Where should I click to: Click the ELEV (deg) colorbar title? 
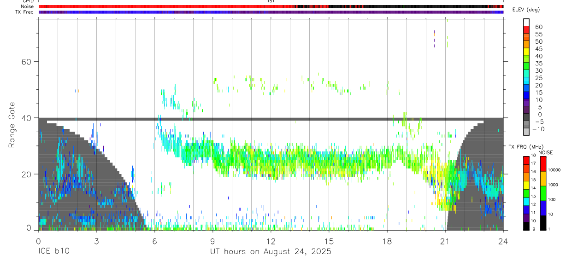[x=526, y=10]
